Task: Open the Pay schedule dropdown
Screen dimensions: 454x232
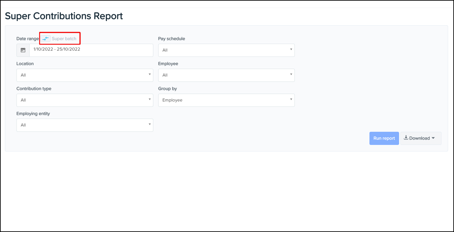Action: click(x=226, y=50)
